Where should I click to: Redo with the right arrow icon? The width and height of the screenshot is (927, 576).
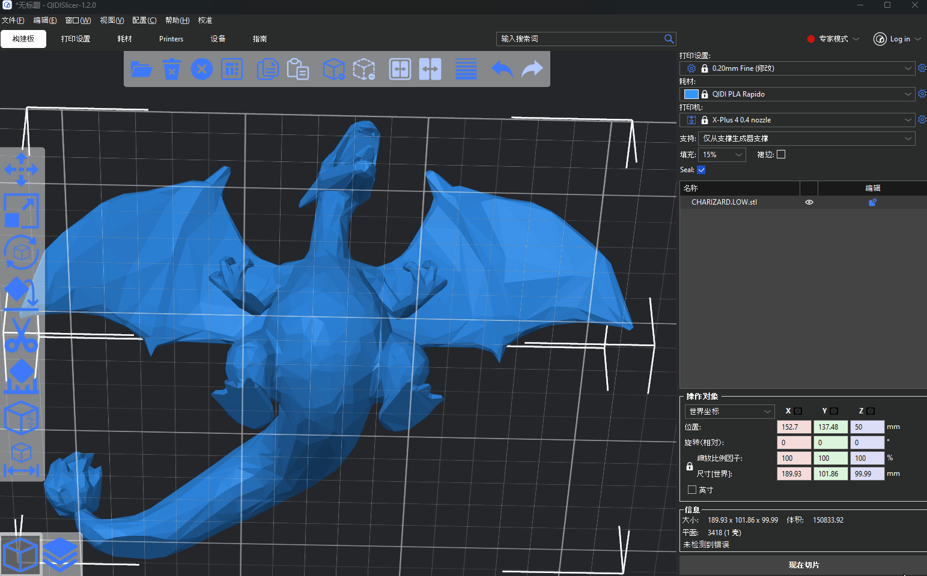pos(532,69)
